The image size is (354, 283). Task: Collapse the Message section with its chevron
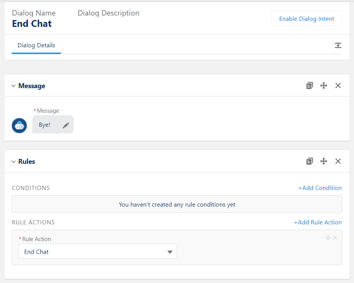point(14,86)
